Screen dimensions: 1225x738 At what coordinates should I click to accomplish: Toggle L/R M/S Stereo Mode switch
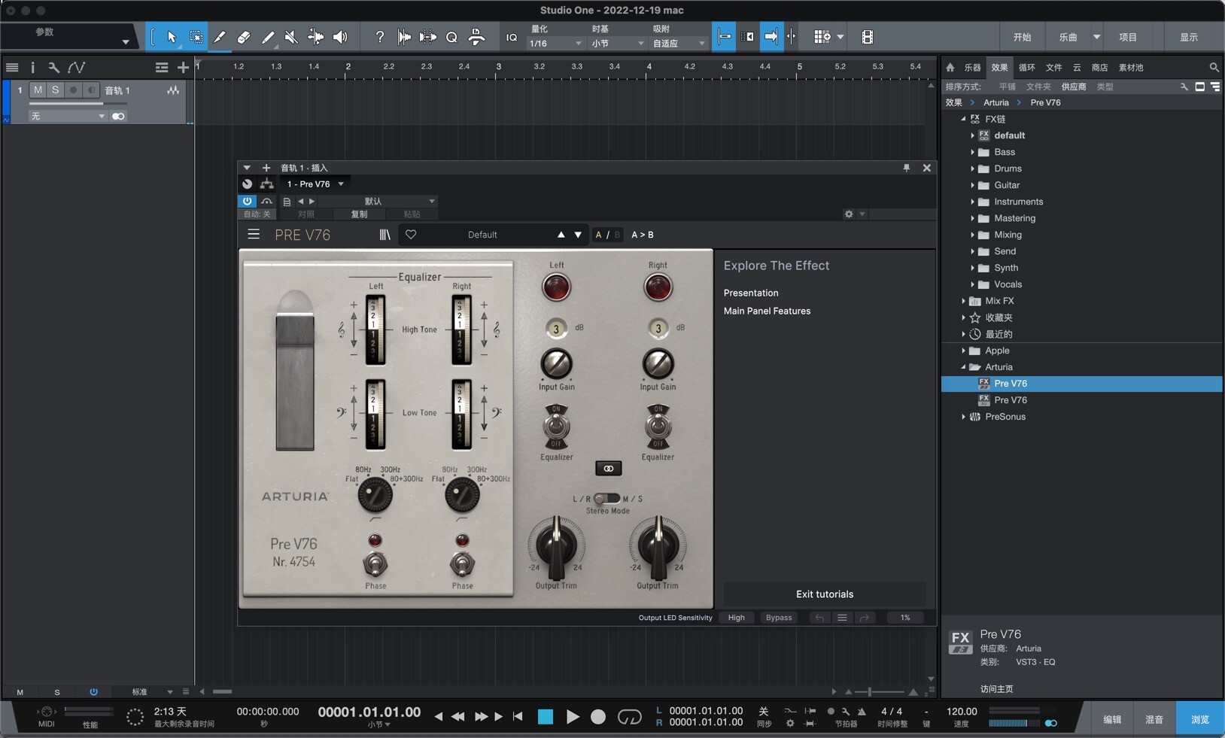[x=607, y=498]
